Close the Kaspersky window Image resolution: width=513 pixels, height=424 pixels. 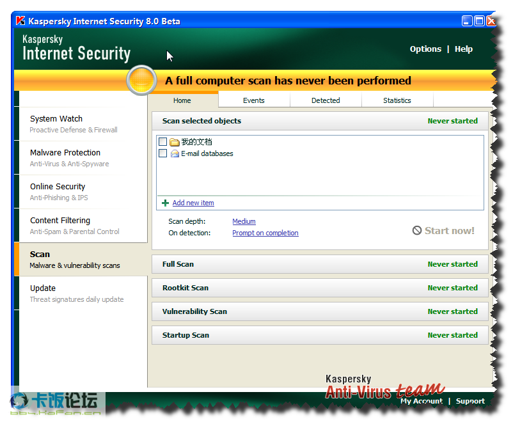491,21
